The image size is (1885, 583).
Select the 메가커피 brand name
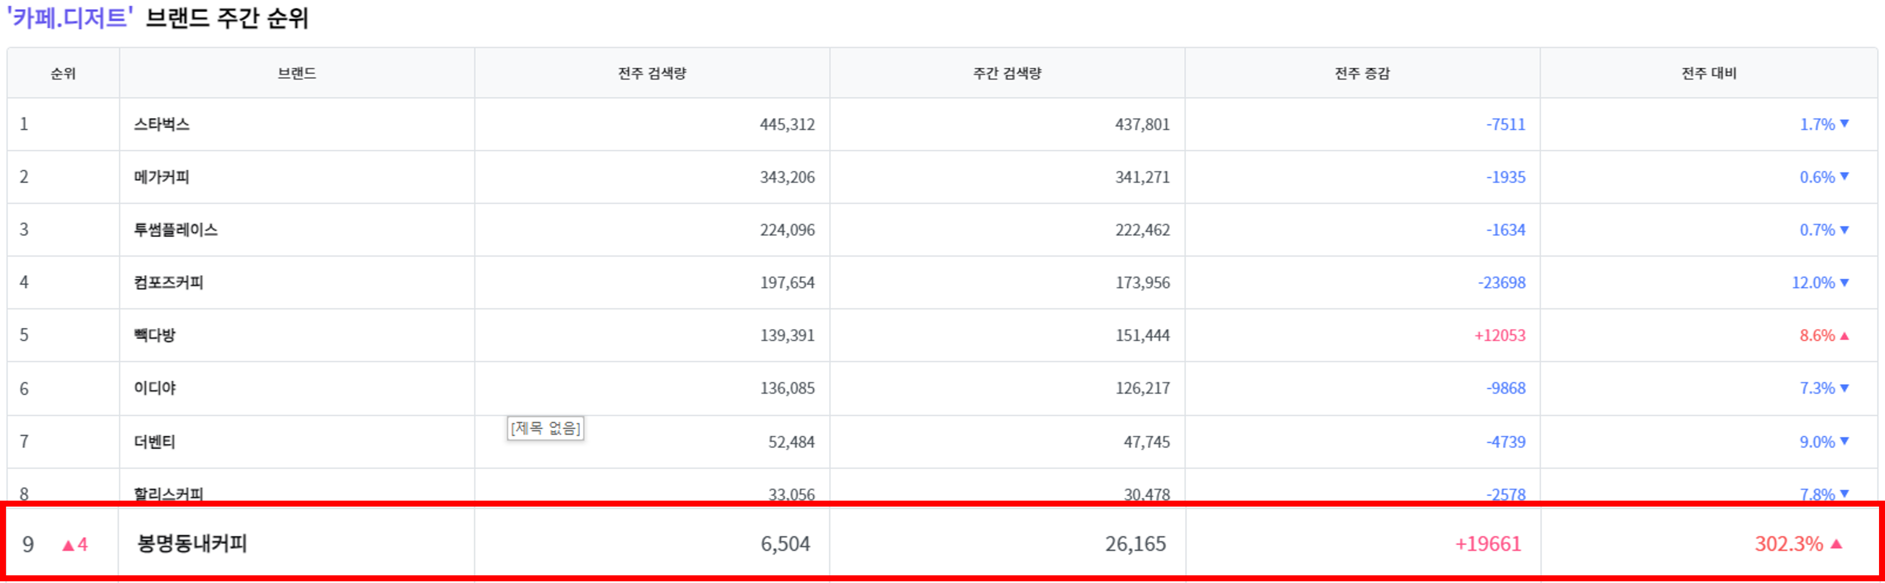(x=162, y=177)
